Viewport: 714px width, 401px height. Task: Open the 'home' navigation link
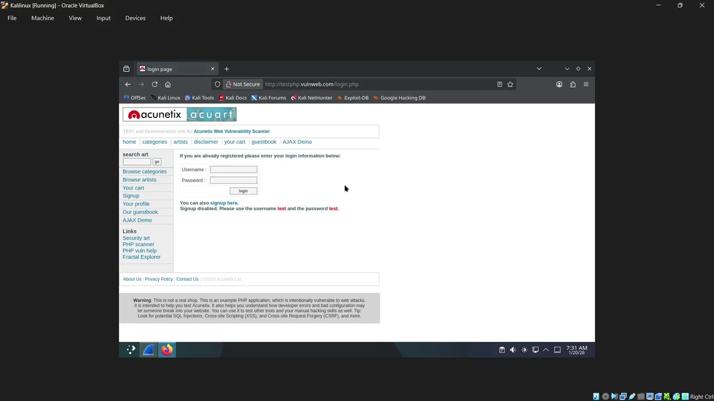tap(129, 142)
